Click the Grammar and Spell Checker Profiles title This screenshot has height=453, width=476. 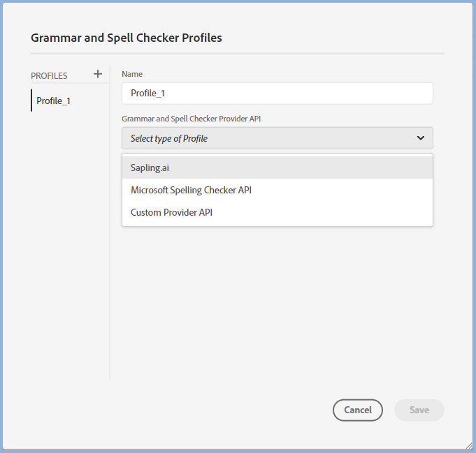(x=127, y=38)
